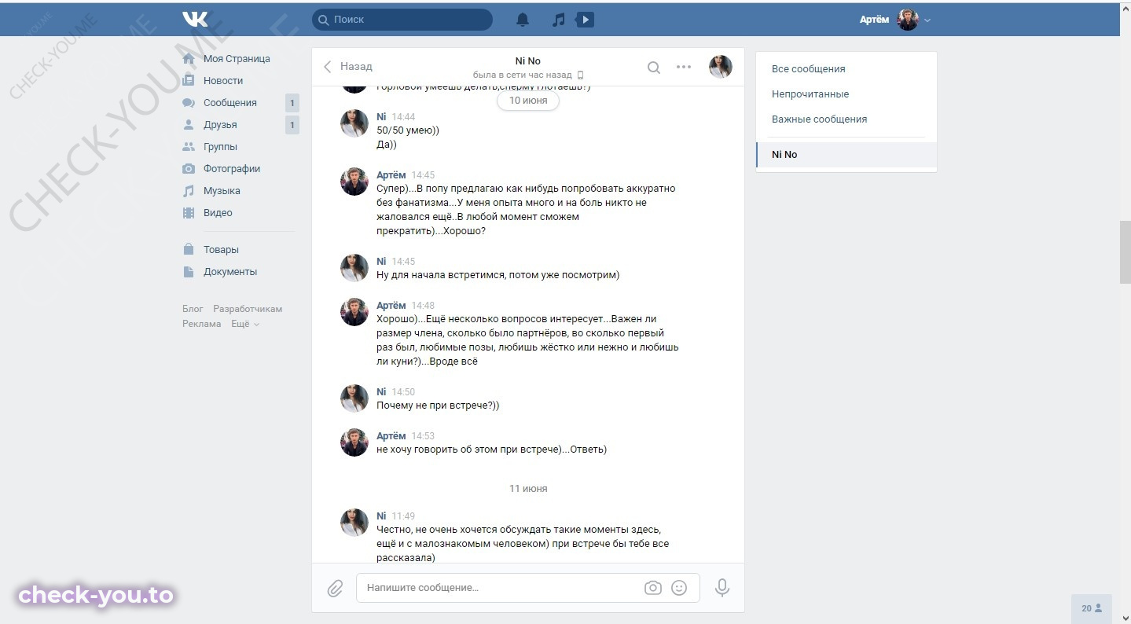Click the camera icon in message box
The image size is (1131, 624).
(x=653, y=588)
